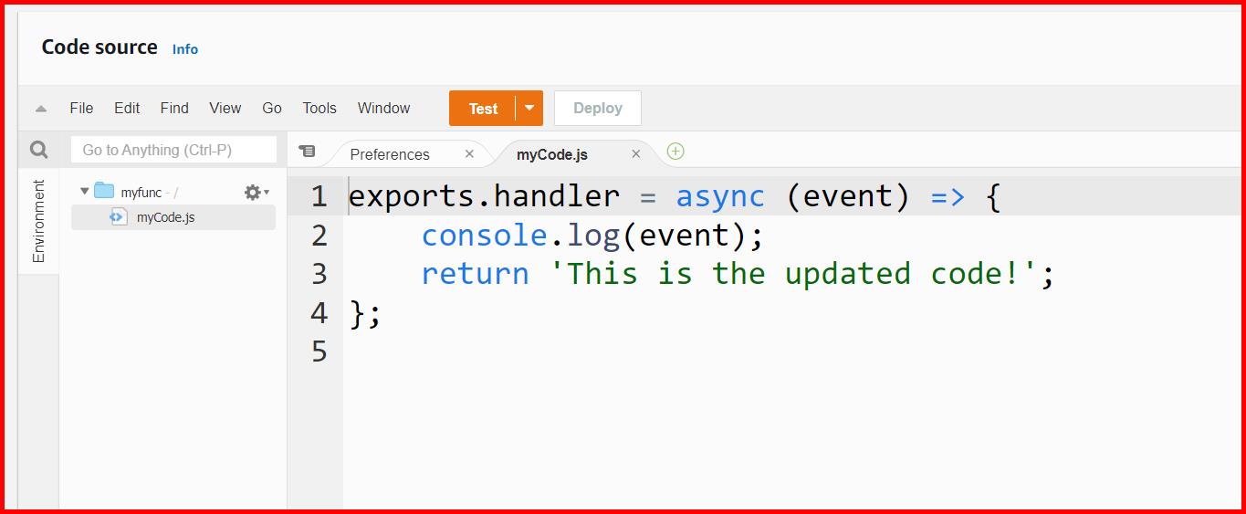Close the Preferences tab

pos(469,154)
